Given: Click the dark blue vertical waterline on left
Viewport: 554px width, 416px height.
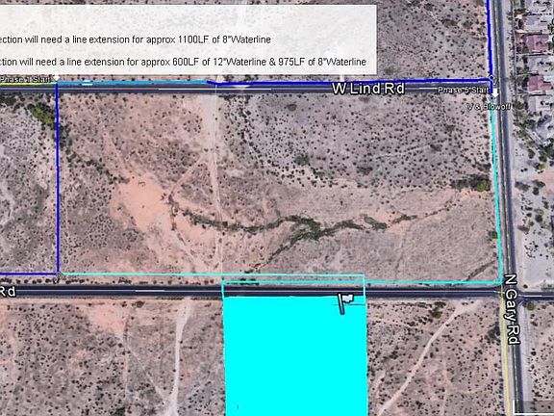Looking at the screenshot, I should point(58,179).
